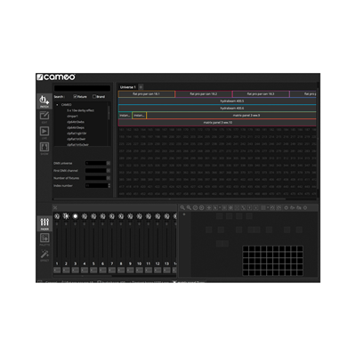The width and height of the screenshot is (356, 356).
Task: Click the fixture list vertical scrollbar
Action: [x=109, y=113]
